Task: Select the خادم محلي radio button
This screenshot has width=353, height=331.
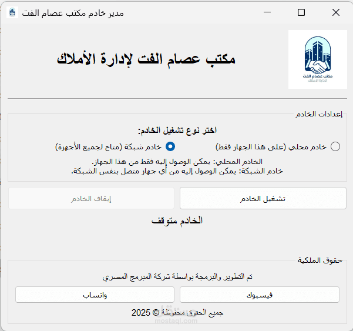Action: click(x=335, y=146)
